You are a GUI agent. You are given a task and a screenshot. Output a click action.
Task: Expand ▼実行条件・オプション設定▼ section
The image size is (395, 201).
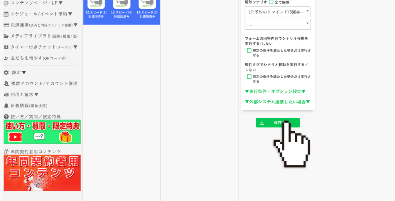275,91
